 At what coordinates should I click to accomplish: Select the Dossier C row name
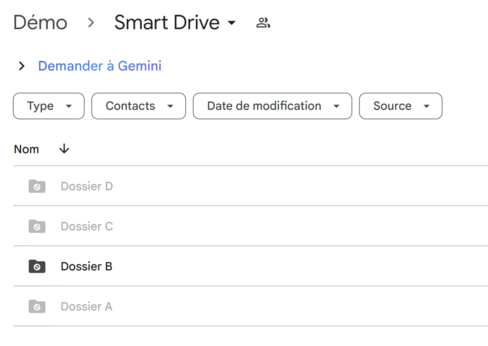87,226
